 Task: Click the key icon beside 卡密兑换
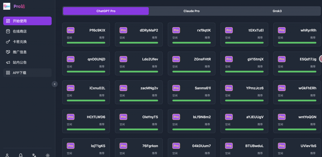8,42
